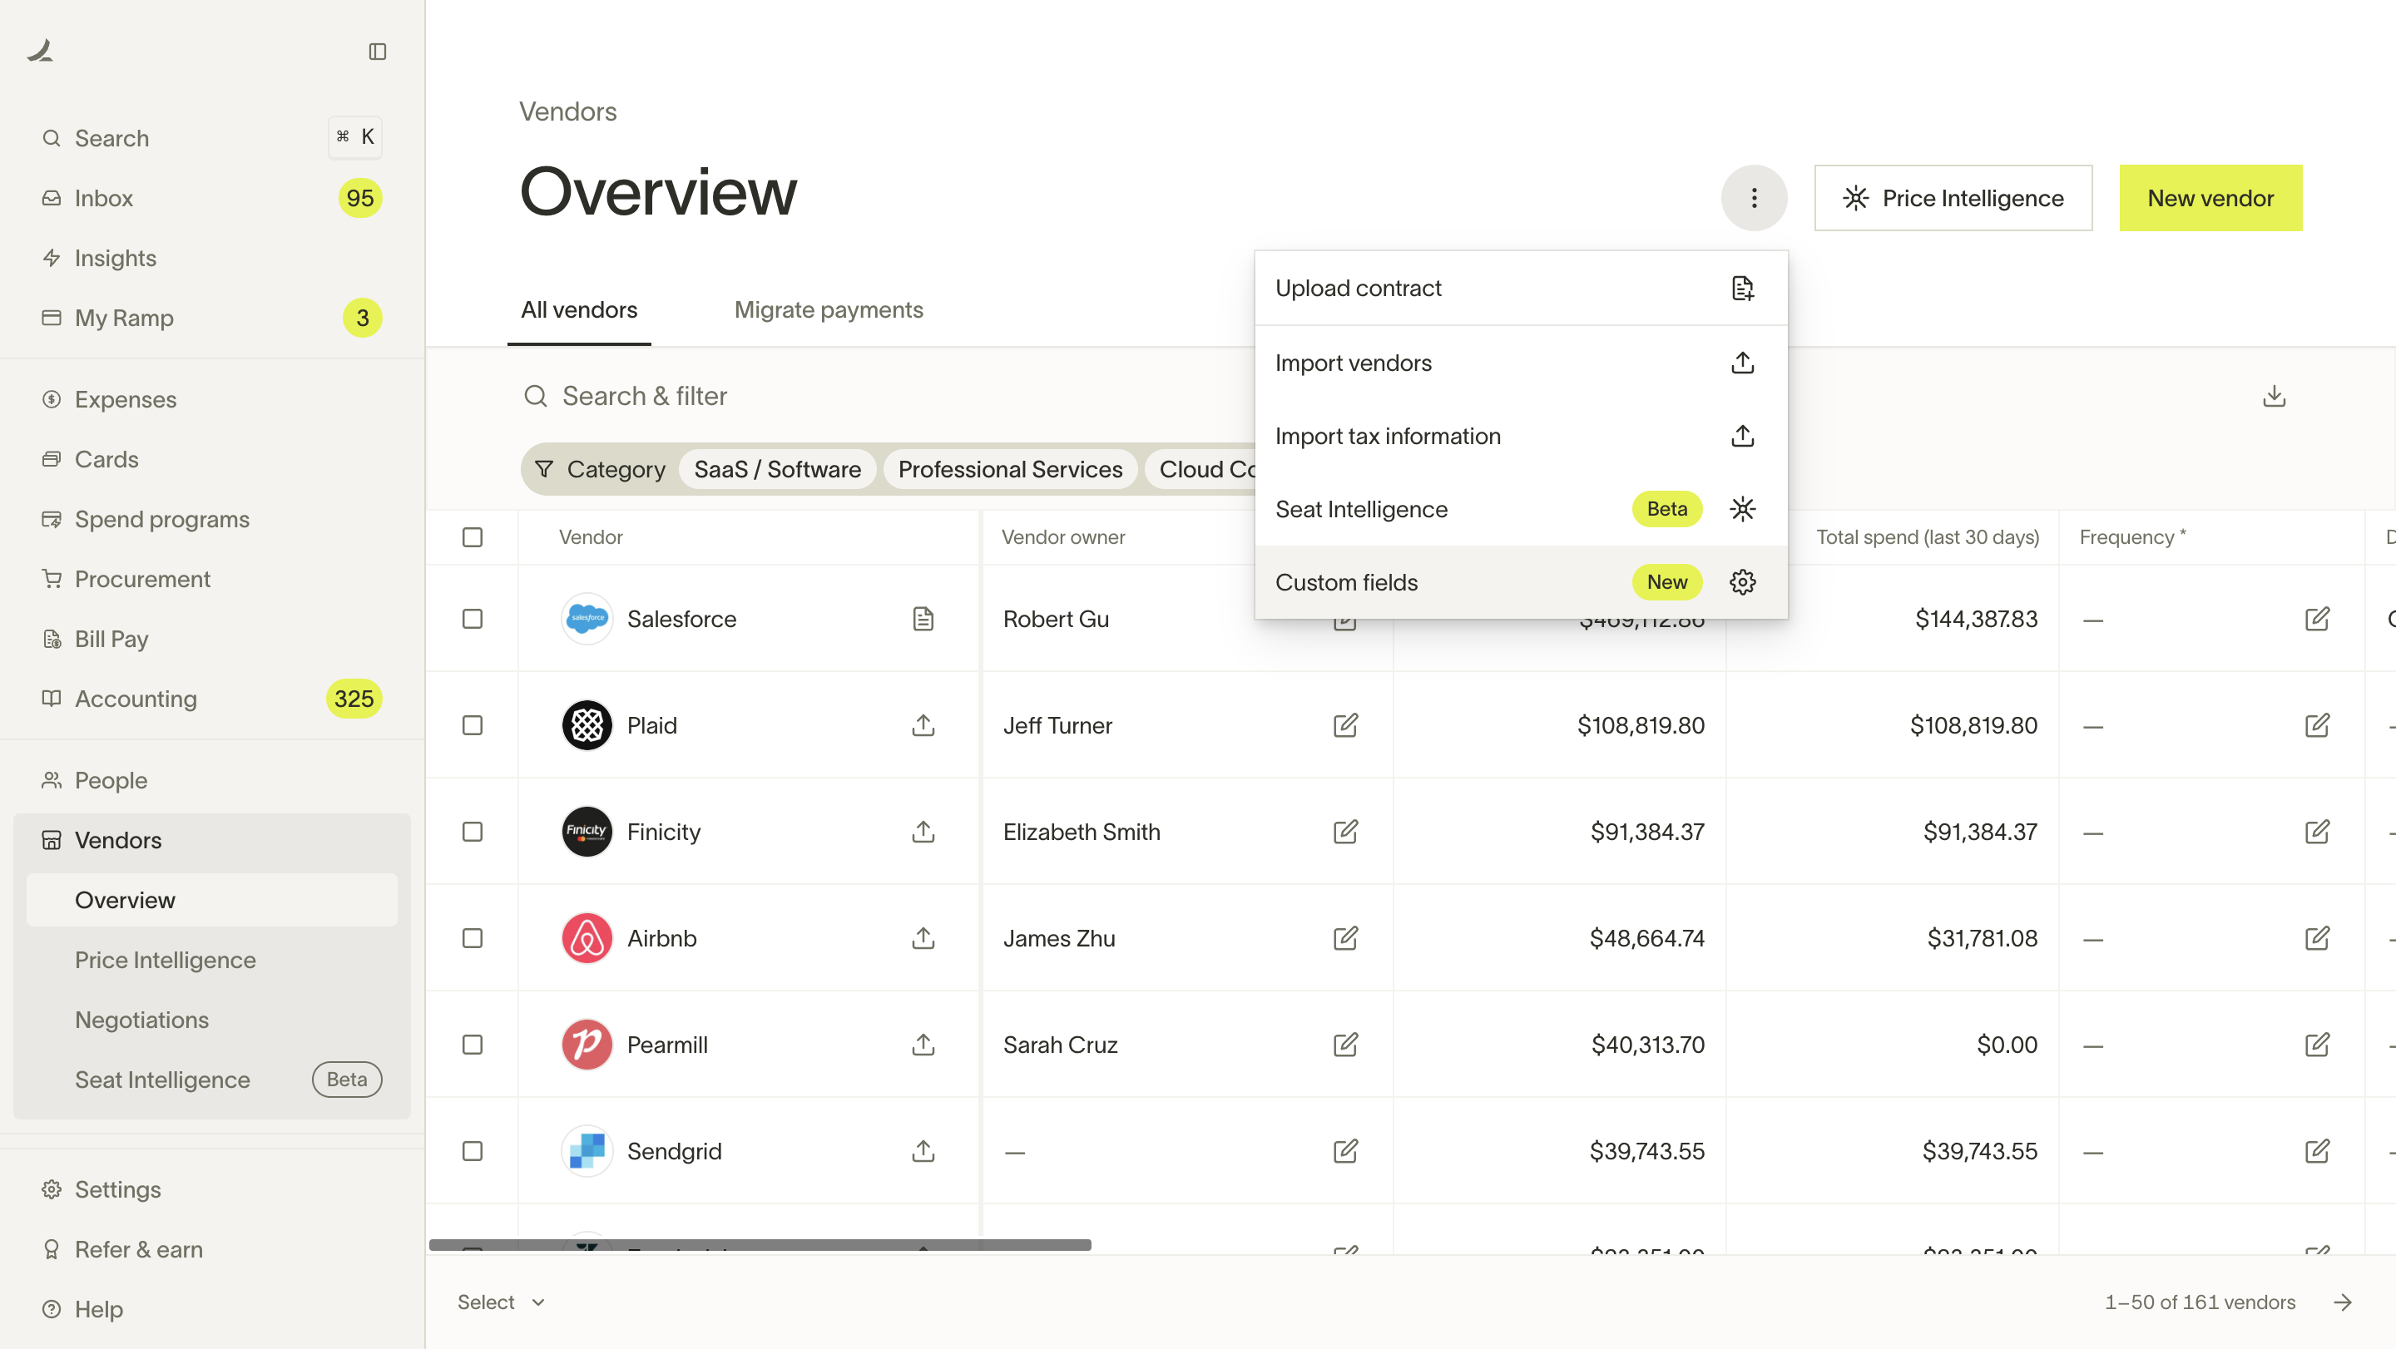Collapse the sidebar panel
2396x1349 pixels.
pyautogui.click(x=378, y=51)
